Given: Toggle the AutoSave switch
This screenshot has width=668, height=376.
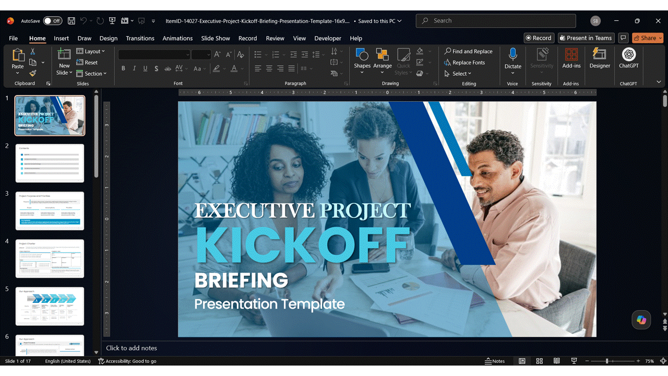Looking at the screenshot, I should pyautogui.click(x=52, y=21).
